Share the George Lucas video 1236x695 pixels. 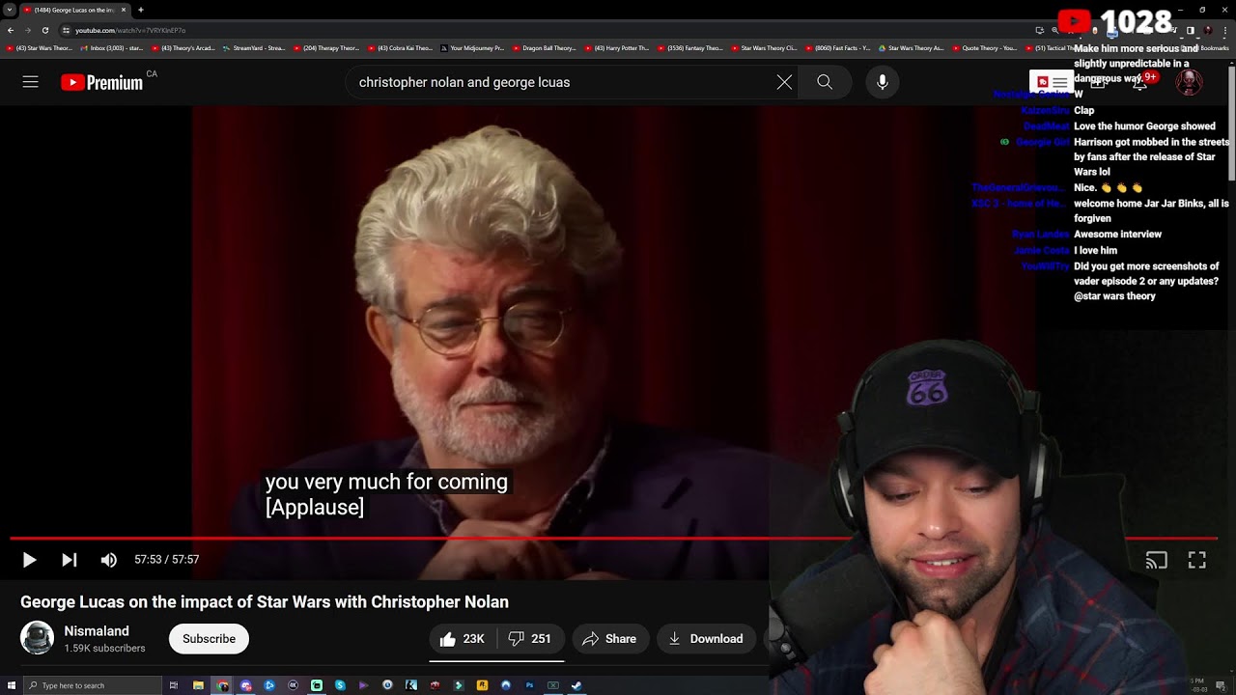point(609,639)
